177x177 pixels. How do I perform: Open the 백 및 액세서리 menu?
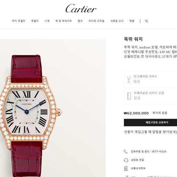[64, 21]
